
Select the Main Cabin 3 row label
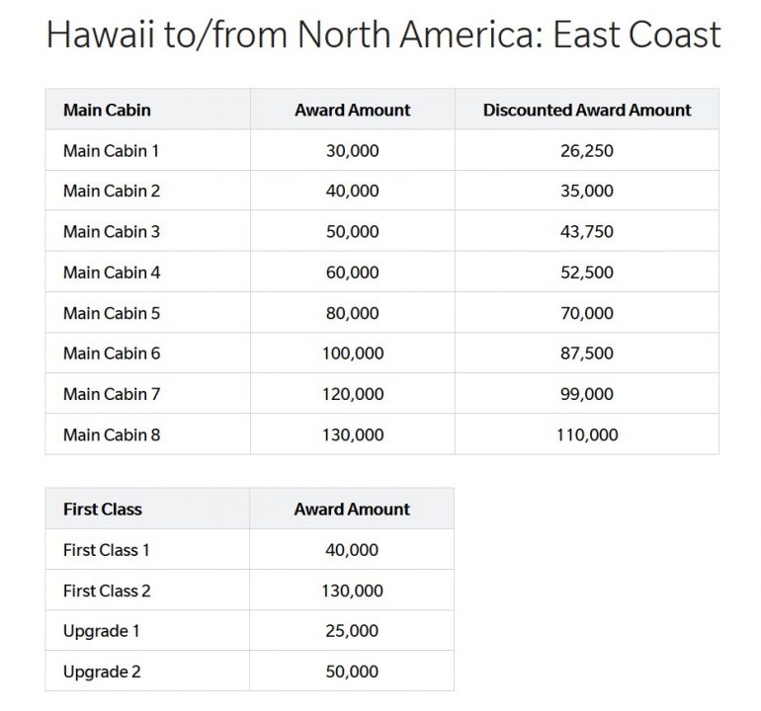coord(112,232)
